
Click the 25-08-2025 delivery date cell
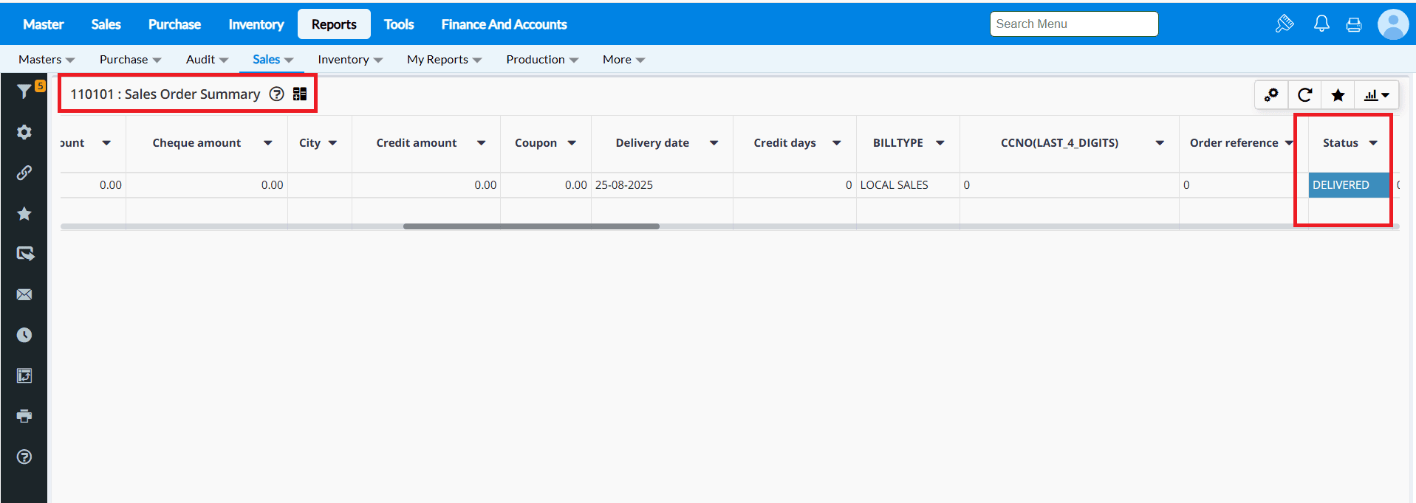pos(662,185)
